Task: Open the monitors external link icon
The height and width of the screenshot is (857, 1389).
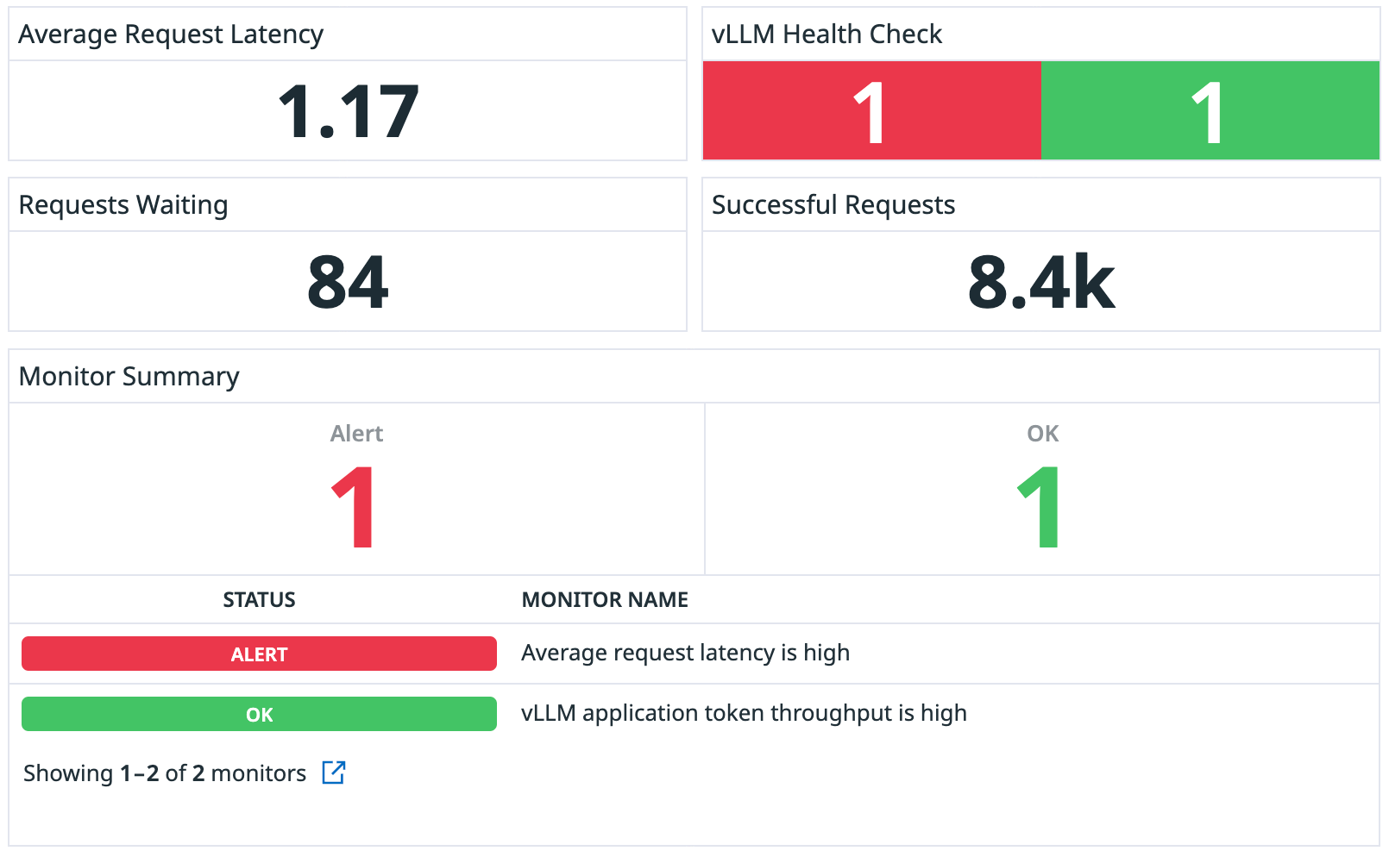Action: 335,773
